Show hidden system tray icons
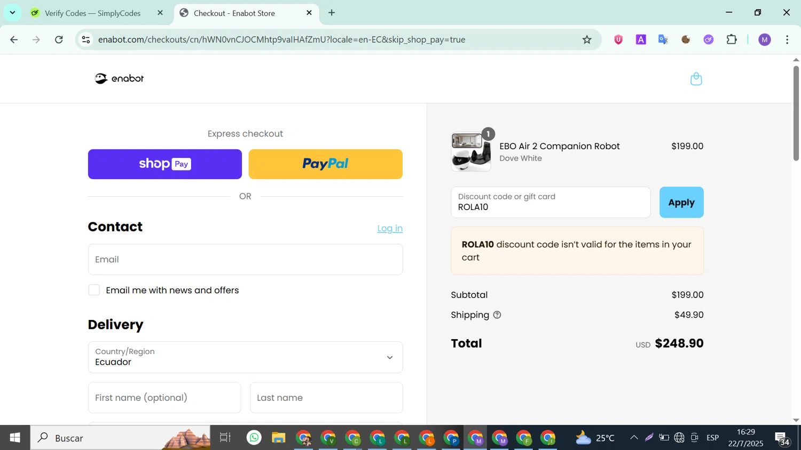 coord(634,438)
